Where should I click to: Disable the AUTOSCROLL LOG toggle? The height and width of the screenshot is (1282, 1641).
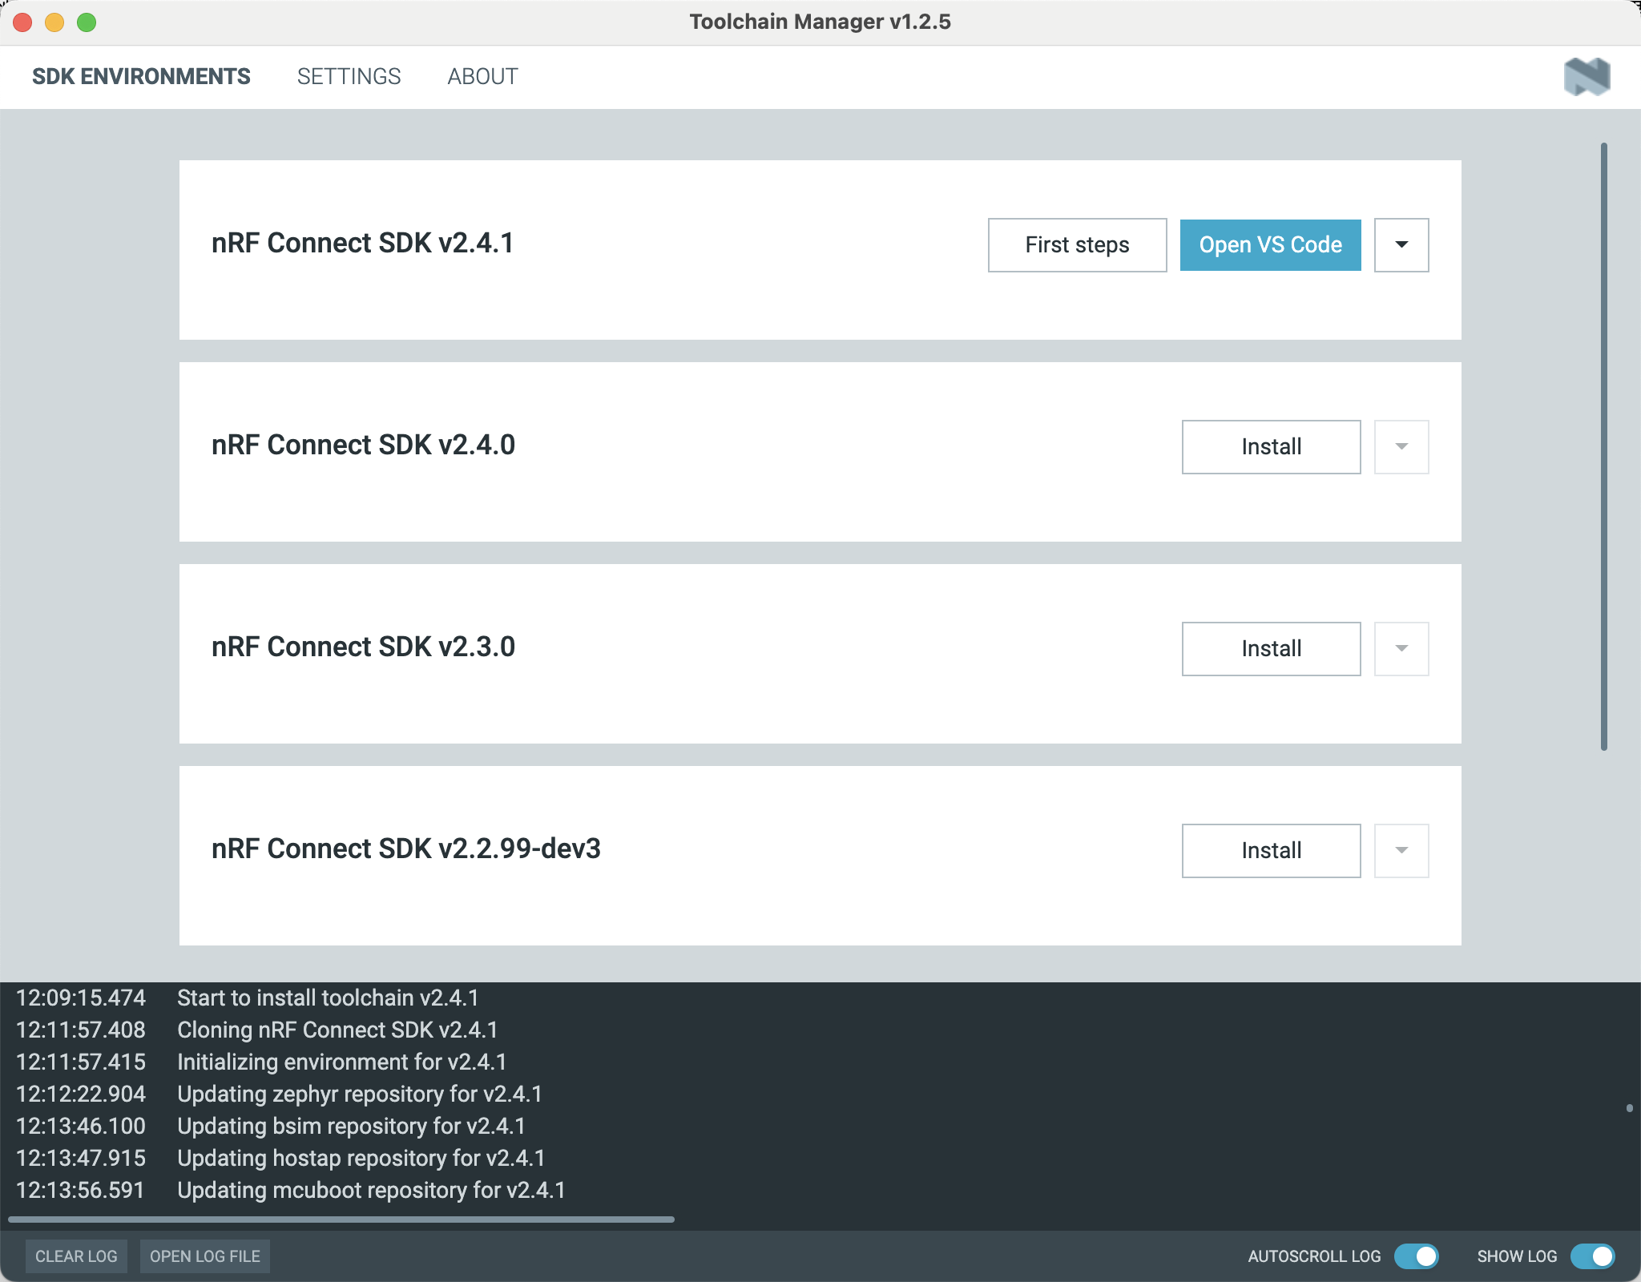(1417, 1256)
